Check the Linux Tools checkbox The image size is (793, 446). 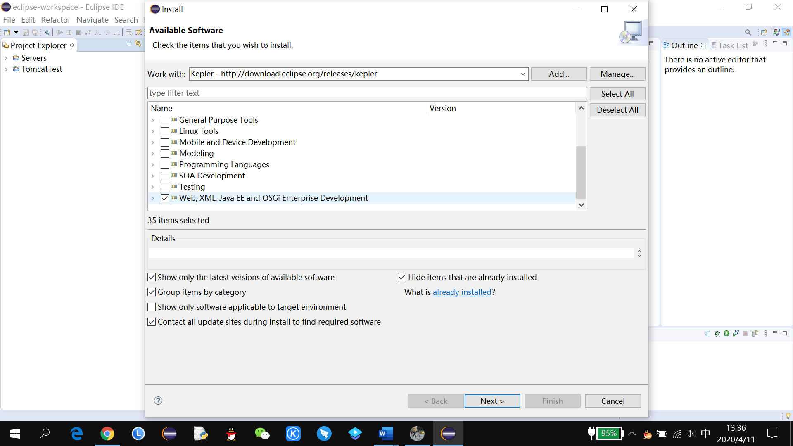(x=165, y=131)
